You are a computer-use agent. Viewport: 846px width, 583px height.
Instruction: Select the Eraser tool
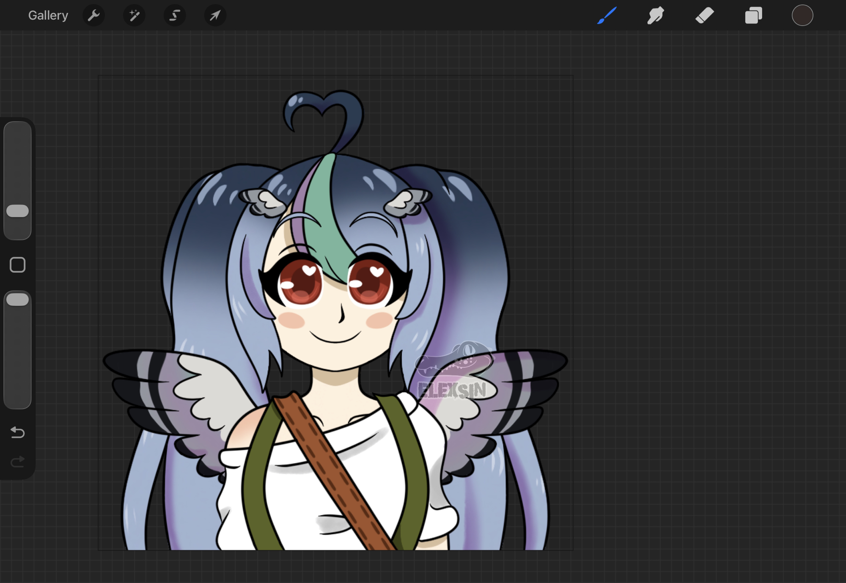[705, 16]
